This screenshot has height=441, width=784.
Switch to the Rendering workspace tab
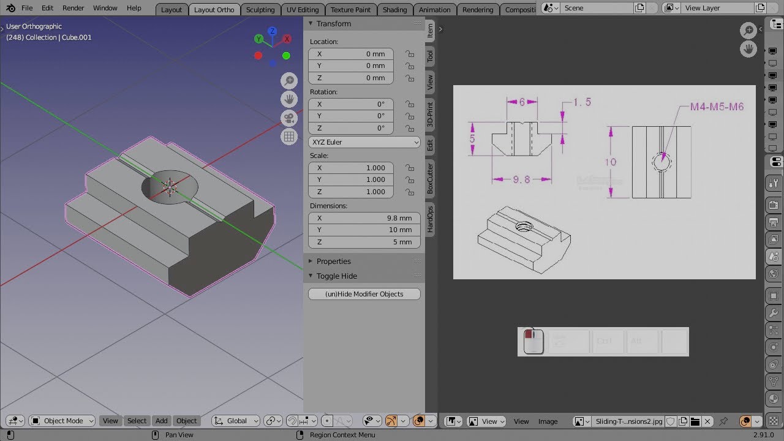[x=478, y=10]
